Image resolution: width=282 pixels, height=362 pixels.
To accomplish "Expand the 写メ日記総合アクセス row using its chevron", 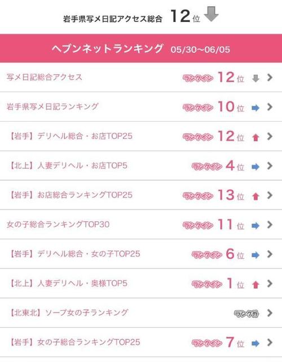I will pos(270,78).
